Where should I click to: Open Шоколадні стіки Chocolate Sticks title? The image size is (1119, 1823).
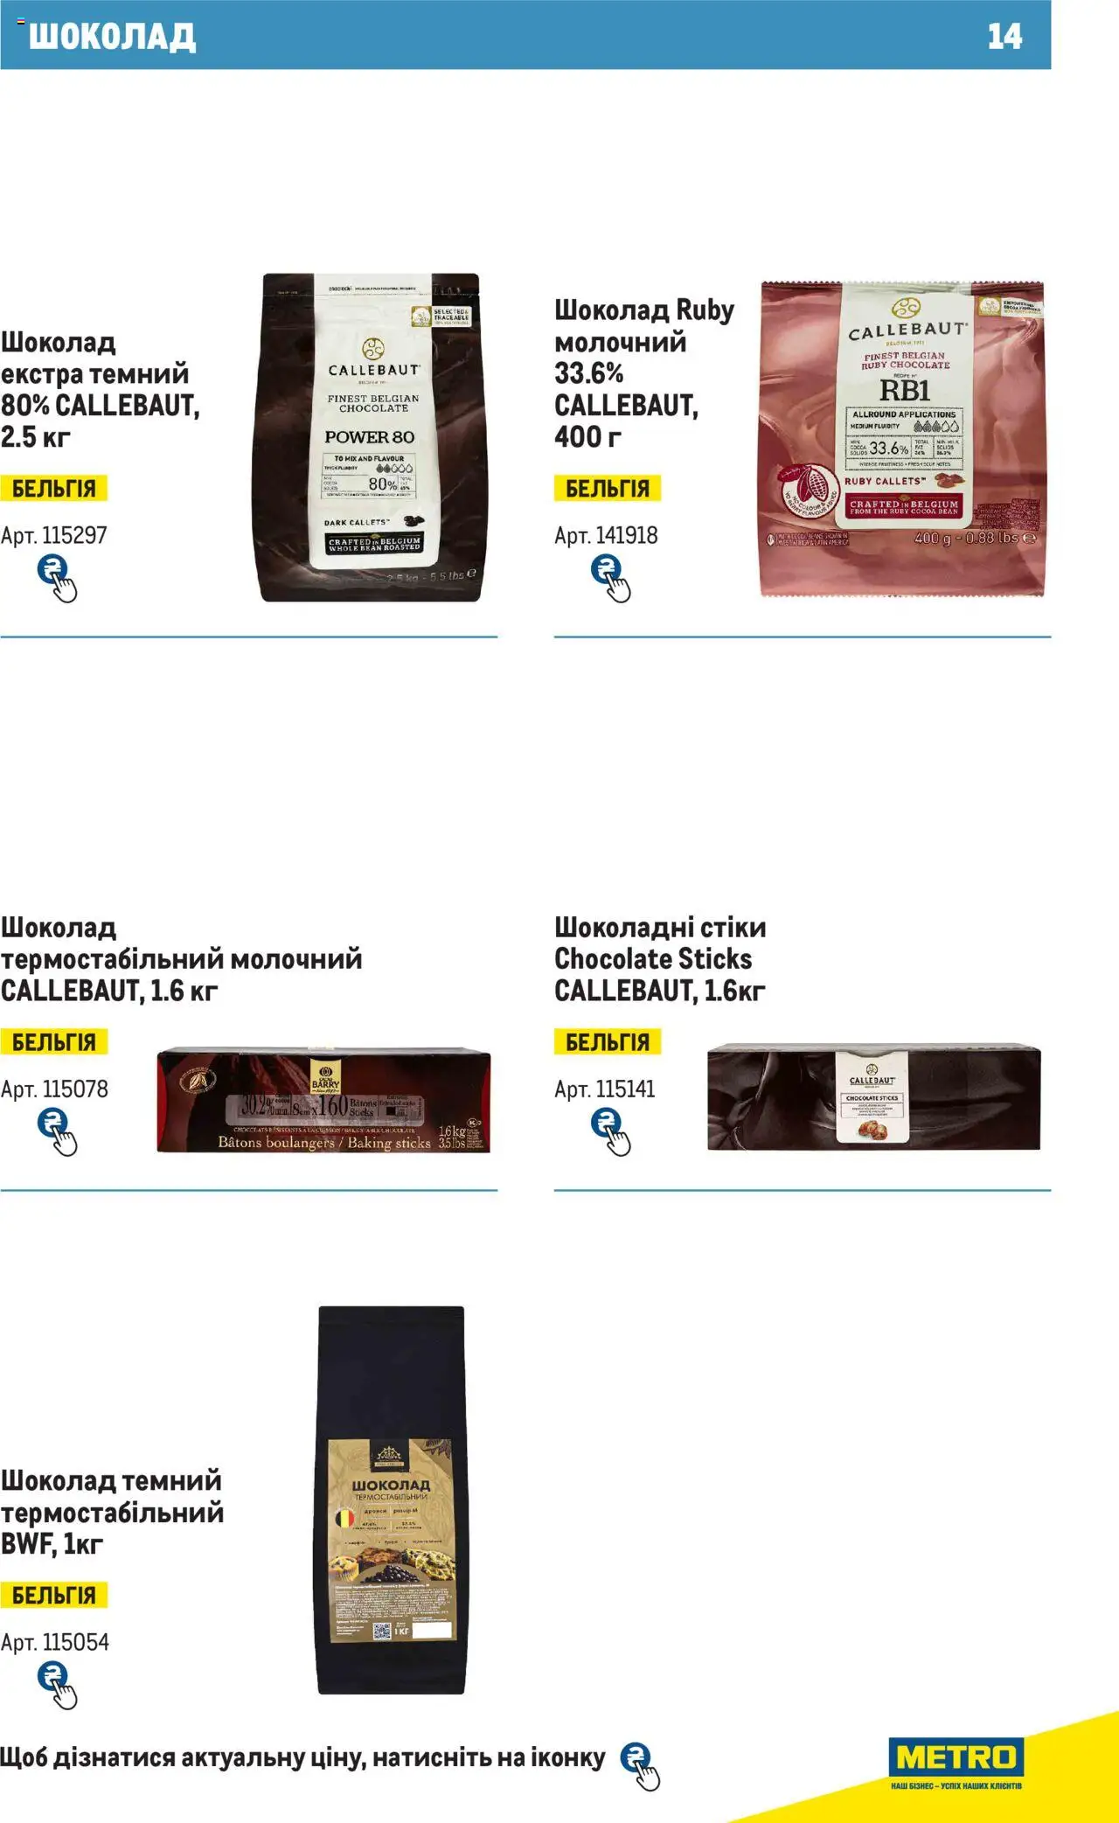pyautogui.click(x=660, y=959)
